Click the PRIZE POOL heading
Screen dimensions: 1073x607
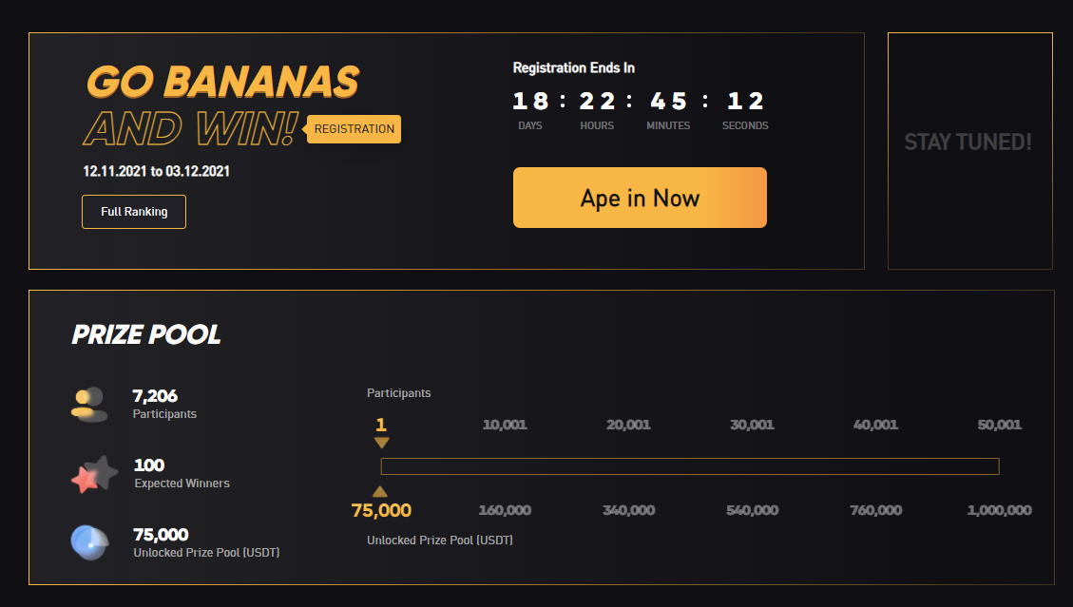click(x=146, y=334)
